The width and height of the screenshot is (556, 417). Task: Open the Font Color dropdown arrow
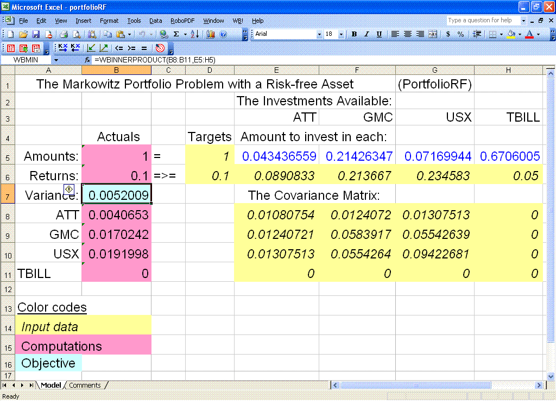pos(538,34)
